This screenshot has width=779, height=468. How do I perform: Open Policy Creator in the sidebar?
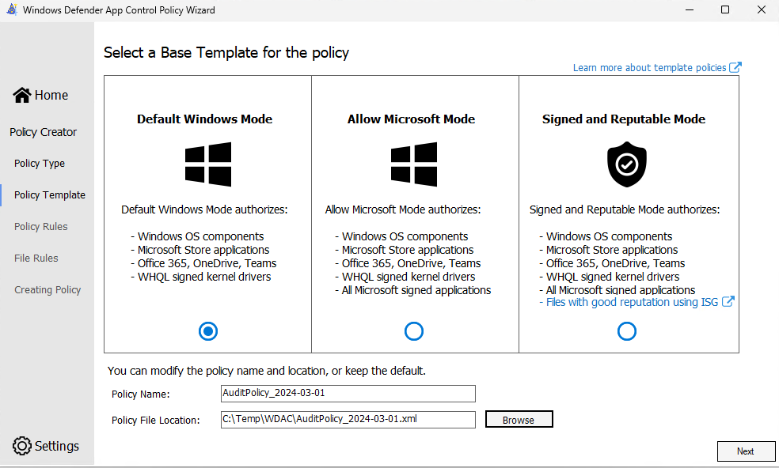44,132
